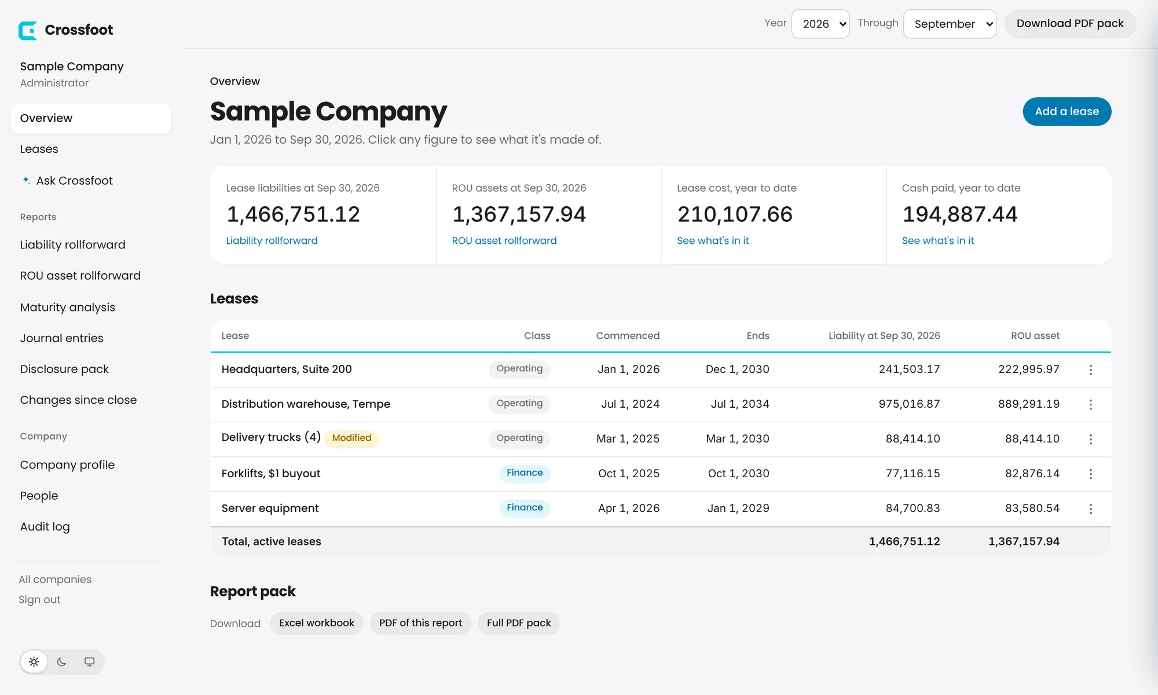Image resolution: width=1158 pixels, height=695 pixels.
Task: Click the Crossfoot logo icon
Action: click(x=28, y=30)
